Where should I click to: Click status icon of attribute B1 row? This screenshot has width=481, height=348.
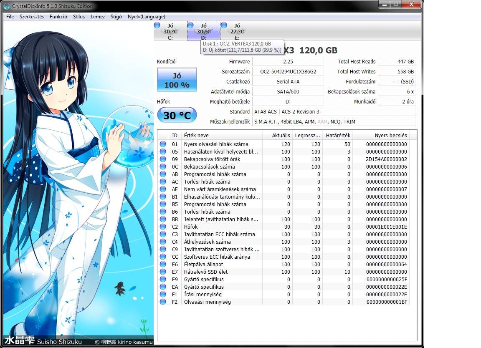(x=163, y=197)
